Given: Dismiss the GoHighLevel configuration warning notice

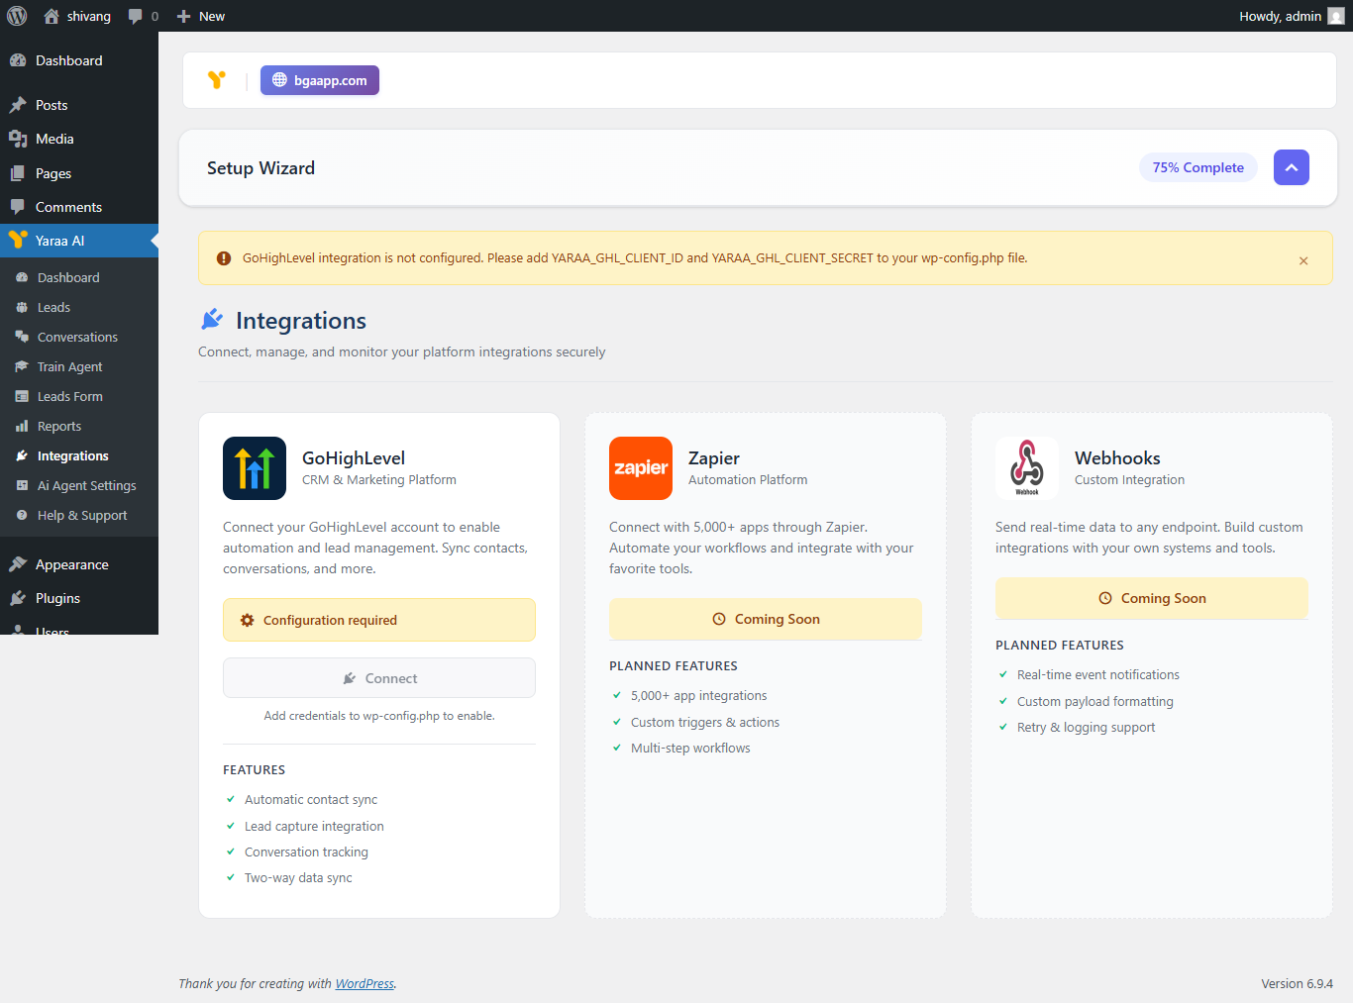Looking at the screenshot, I should click(1303, 259).
